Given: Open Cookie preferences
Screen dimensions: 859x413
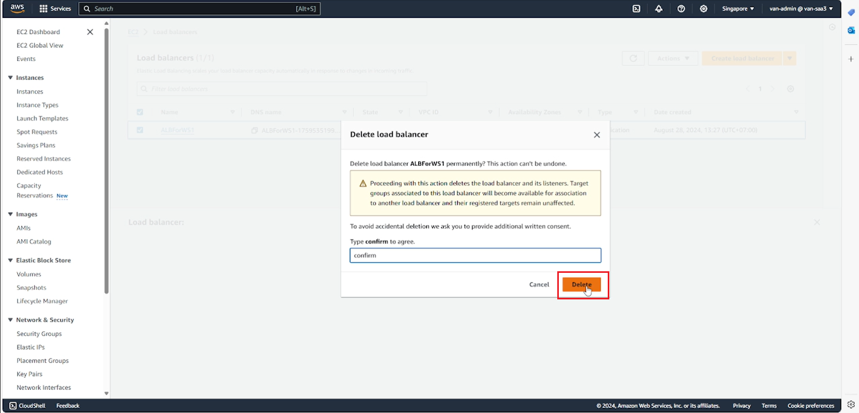Looking at the screenshot, I should [x=811, y=406].
